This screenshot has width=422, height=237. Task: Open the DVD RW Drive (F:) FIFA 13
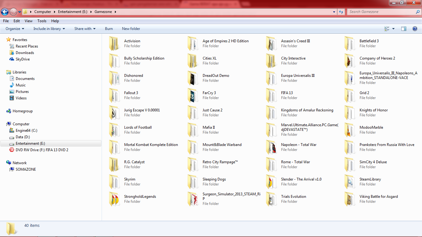tap(42, 150)
